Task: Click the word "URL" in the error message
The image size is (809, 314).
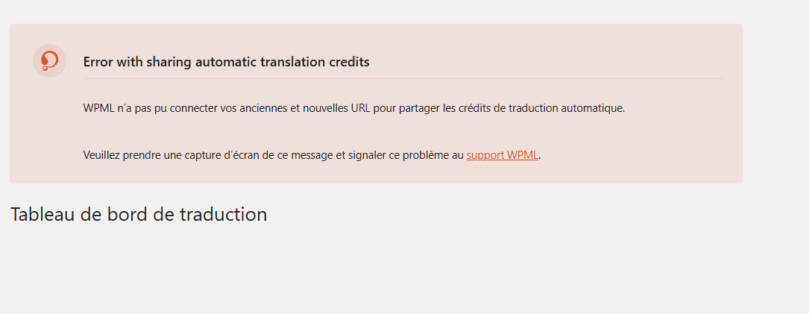Action: (359, 107)
